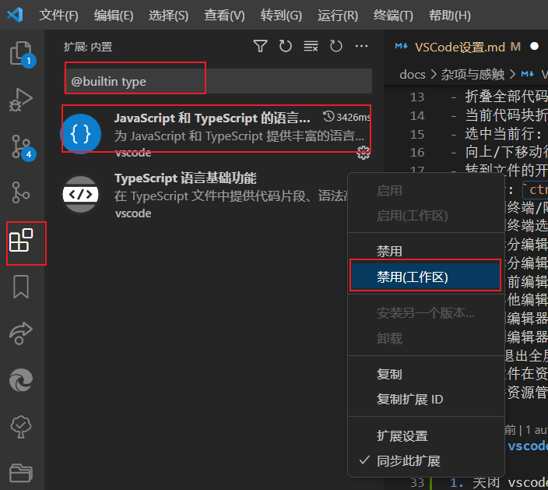
Task: Select '禁用(工作区)' from context menu
Action: tap(413, 277)
